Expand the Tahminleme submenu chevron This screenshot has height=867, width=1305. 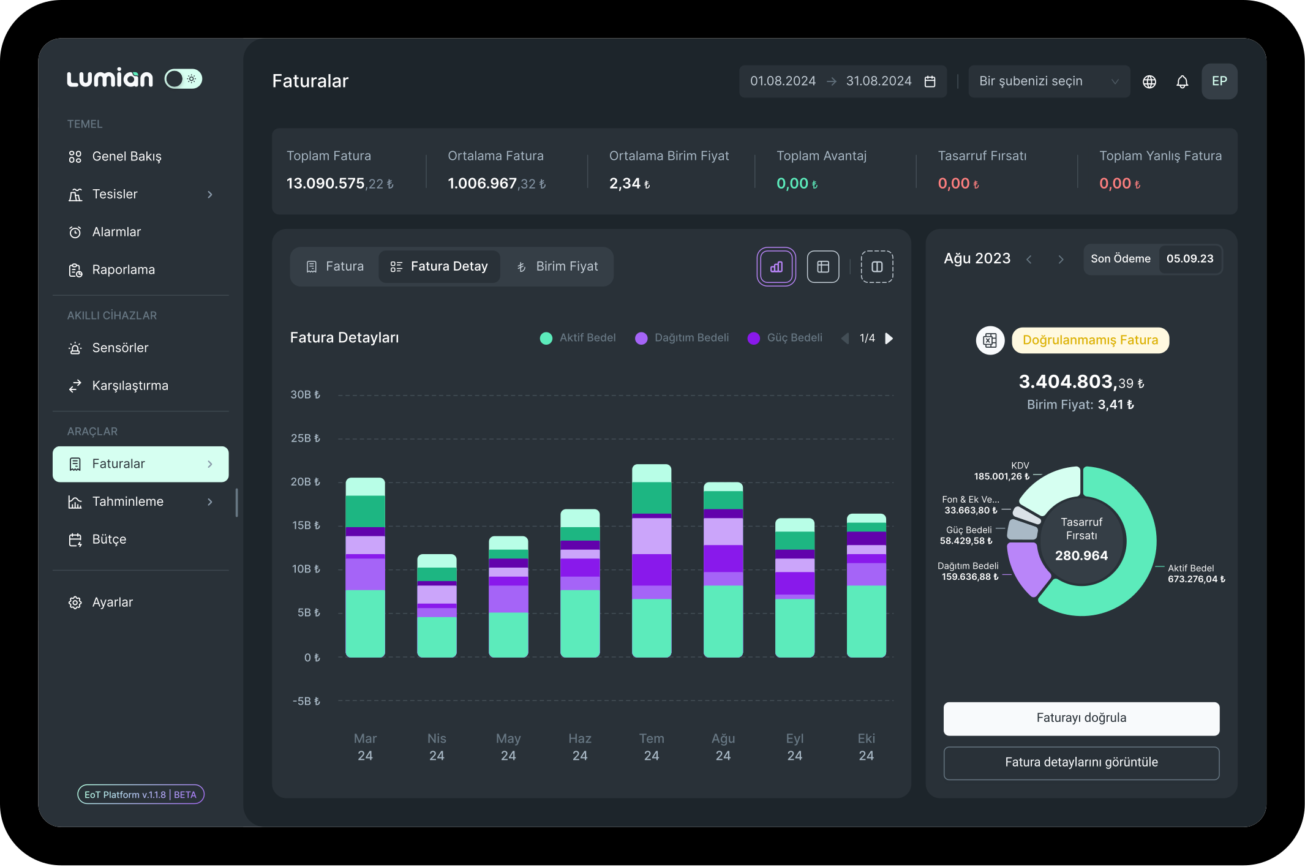210,502
